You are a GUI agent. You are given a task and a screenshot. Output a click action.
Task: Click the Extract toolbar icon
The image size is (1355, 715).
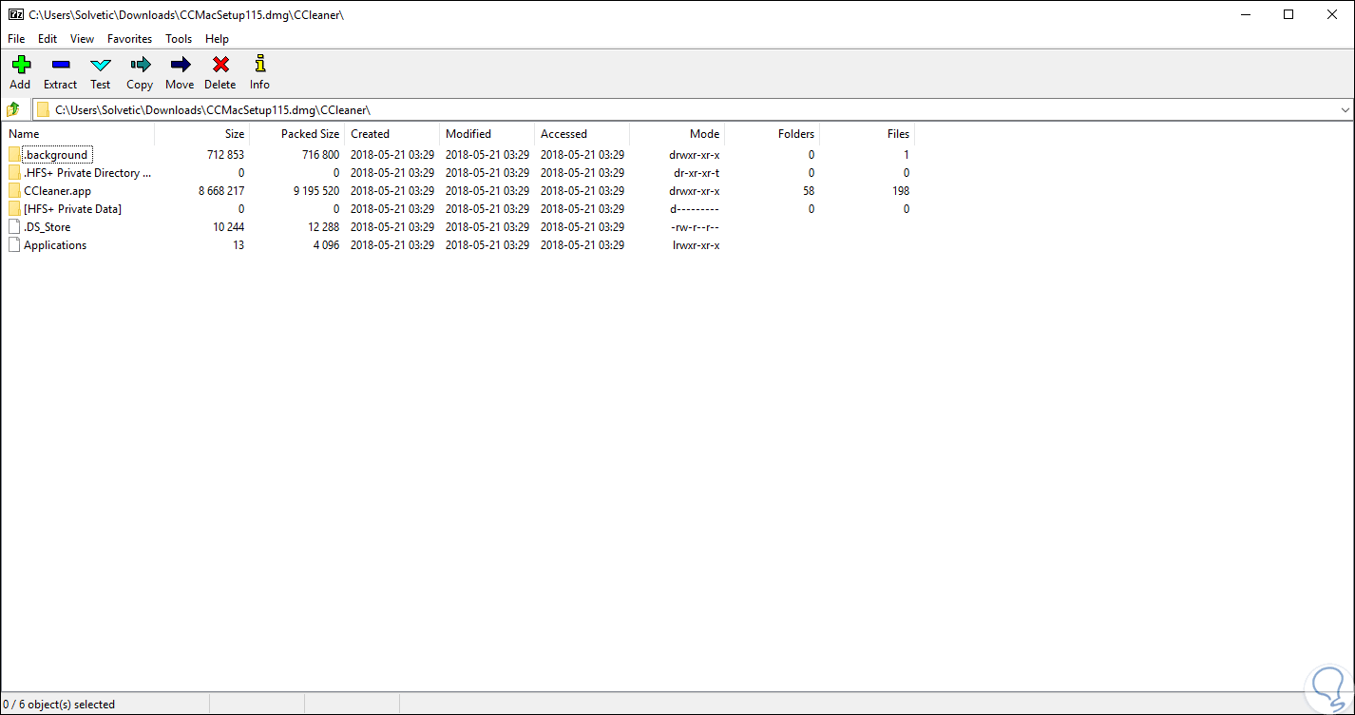click(60, 65)
